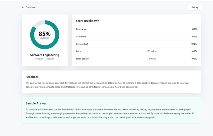Click the 'Feedback' heading
The height and width of the screenshot is (136, 213).
tap(32, 77)
